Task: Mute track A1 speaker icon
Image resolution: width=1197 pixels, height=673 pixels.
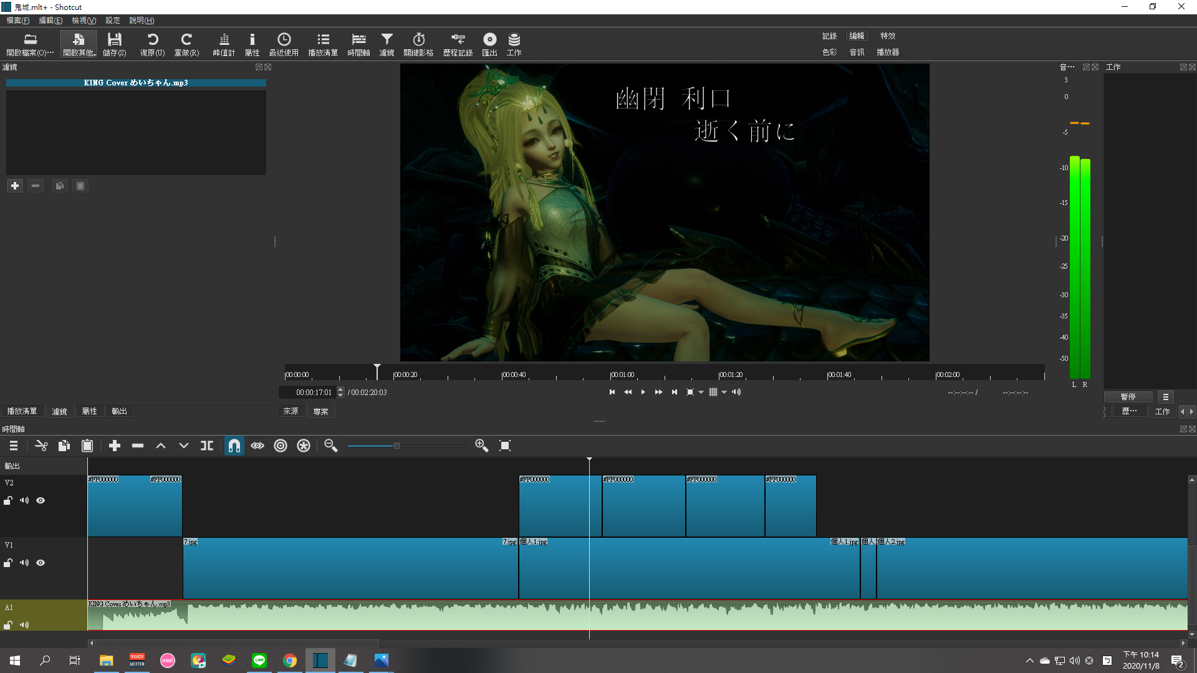Action: (x=24, y=625)
